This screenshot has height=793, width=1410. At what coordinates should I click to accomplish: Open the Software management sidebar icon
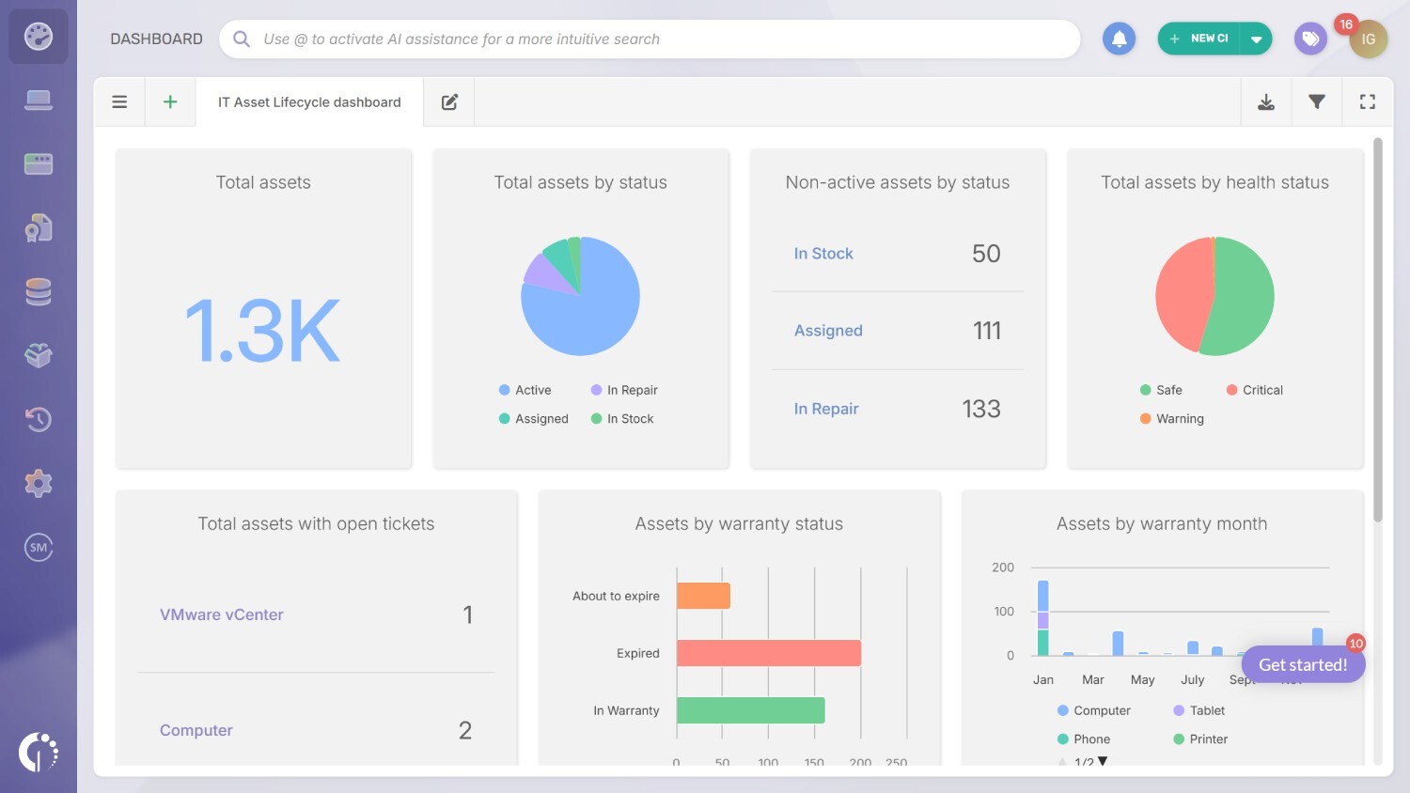pos(39,163)
